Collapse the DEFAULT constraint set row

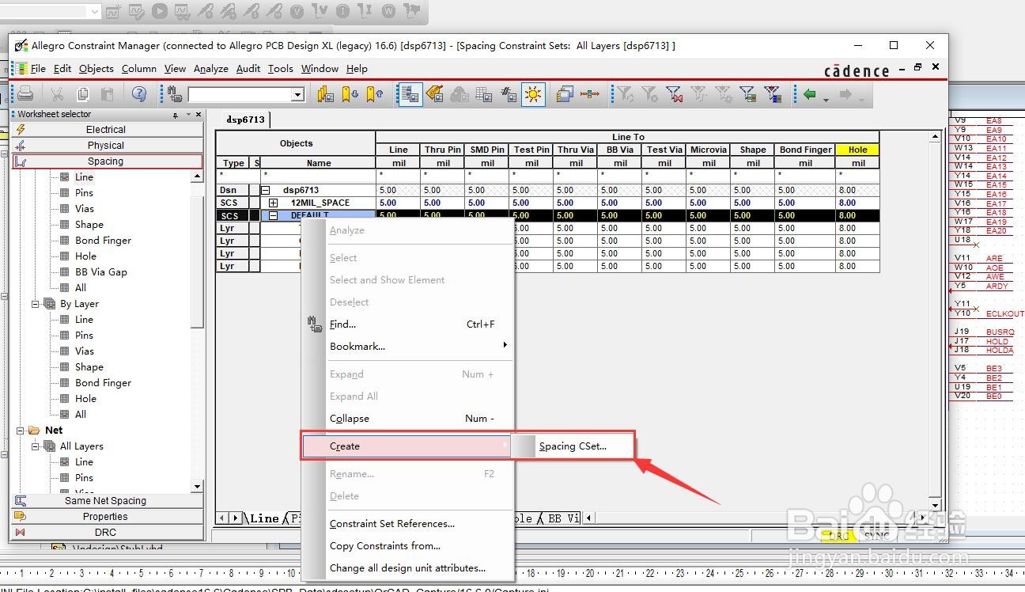274,215
